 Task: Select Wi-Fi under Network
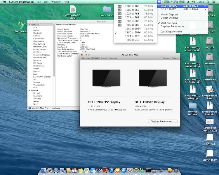(36, 104)
